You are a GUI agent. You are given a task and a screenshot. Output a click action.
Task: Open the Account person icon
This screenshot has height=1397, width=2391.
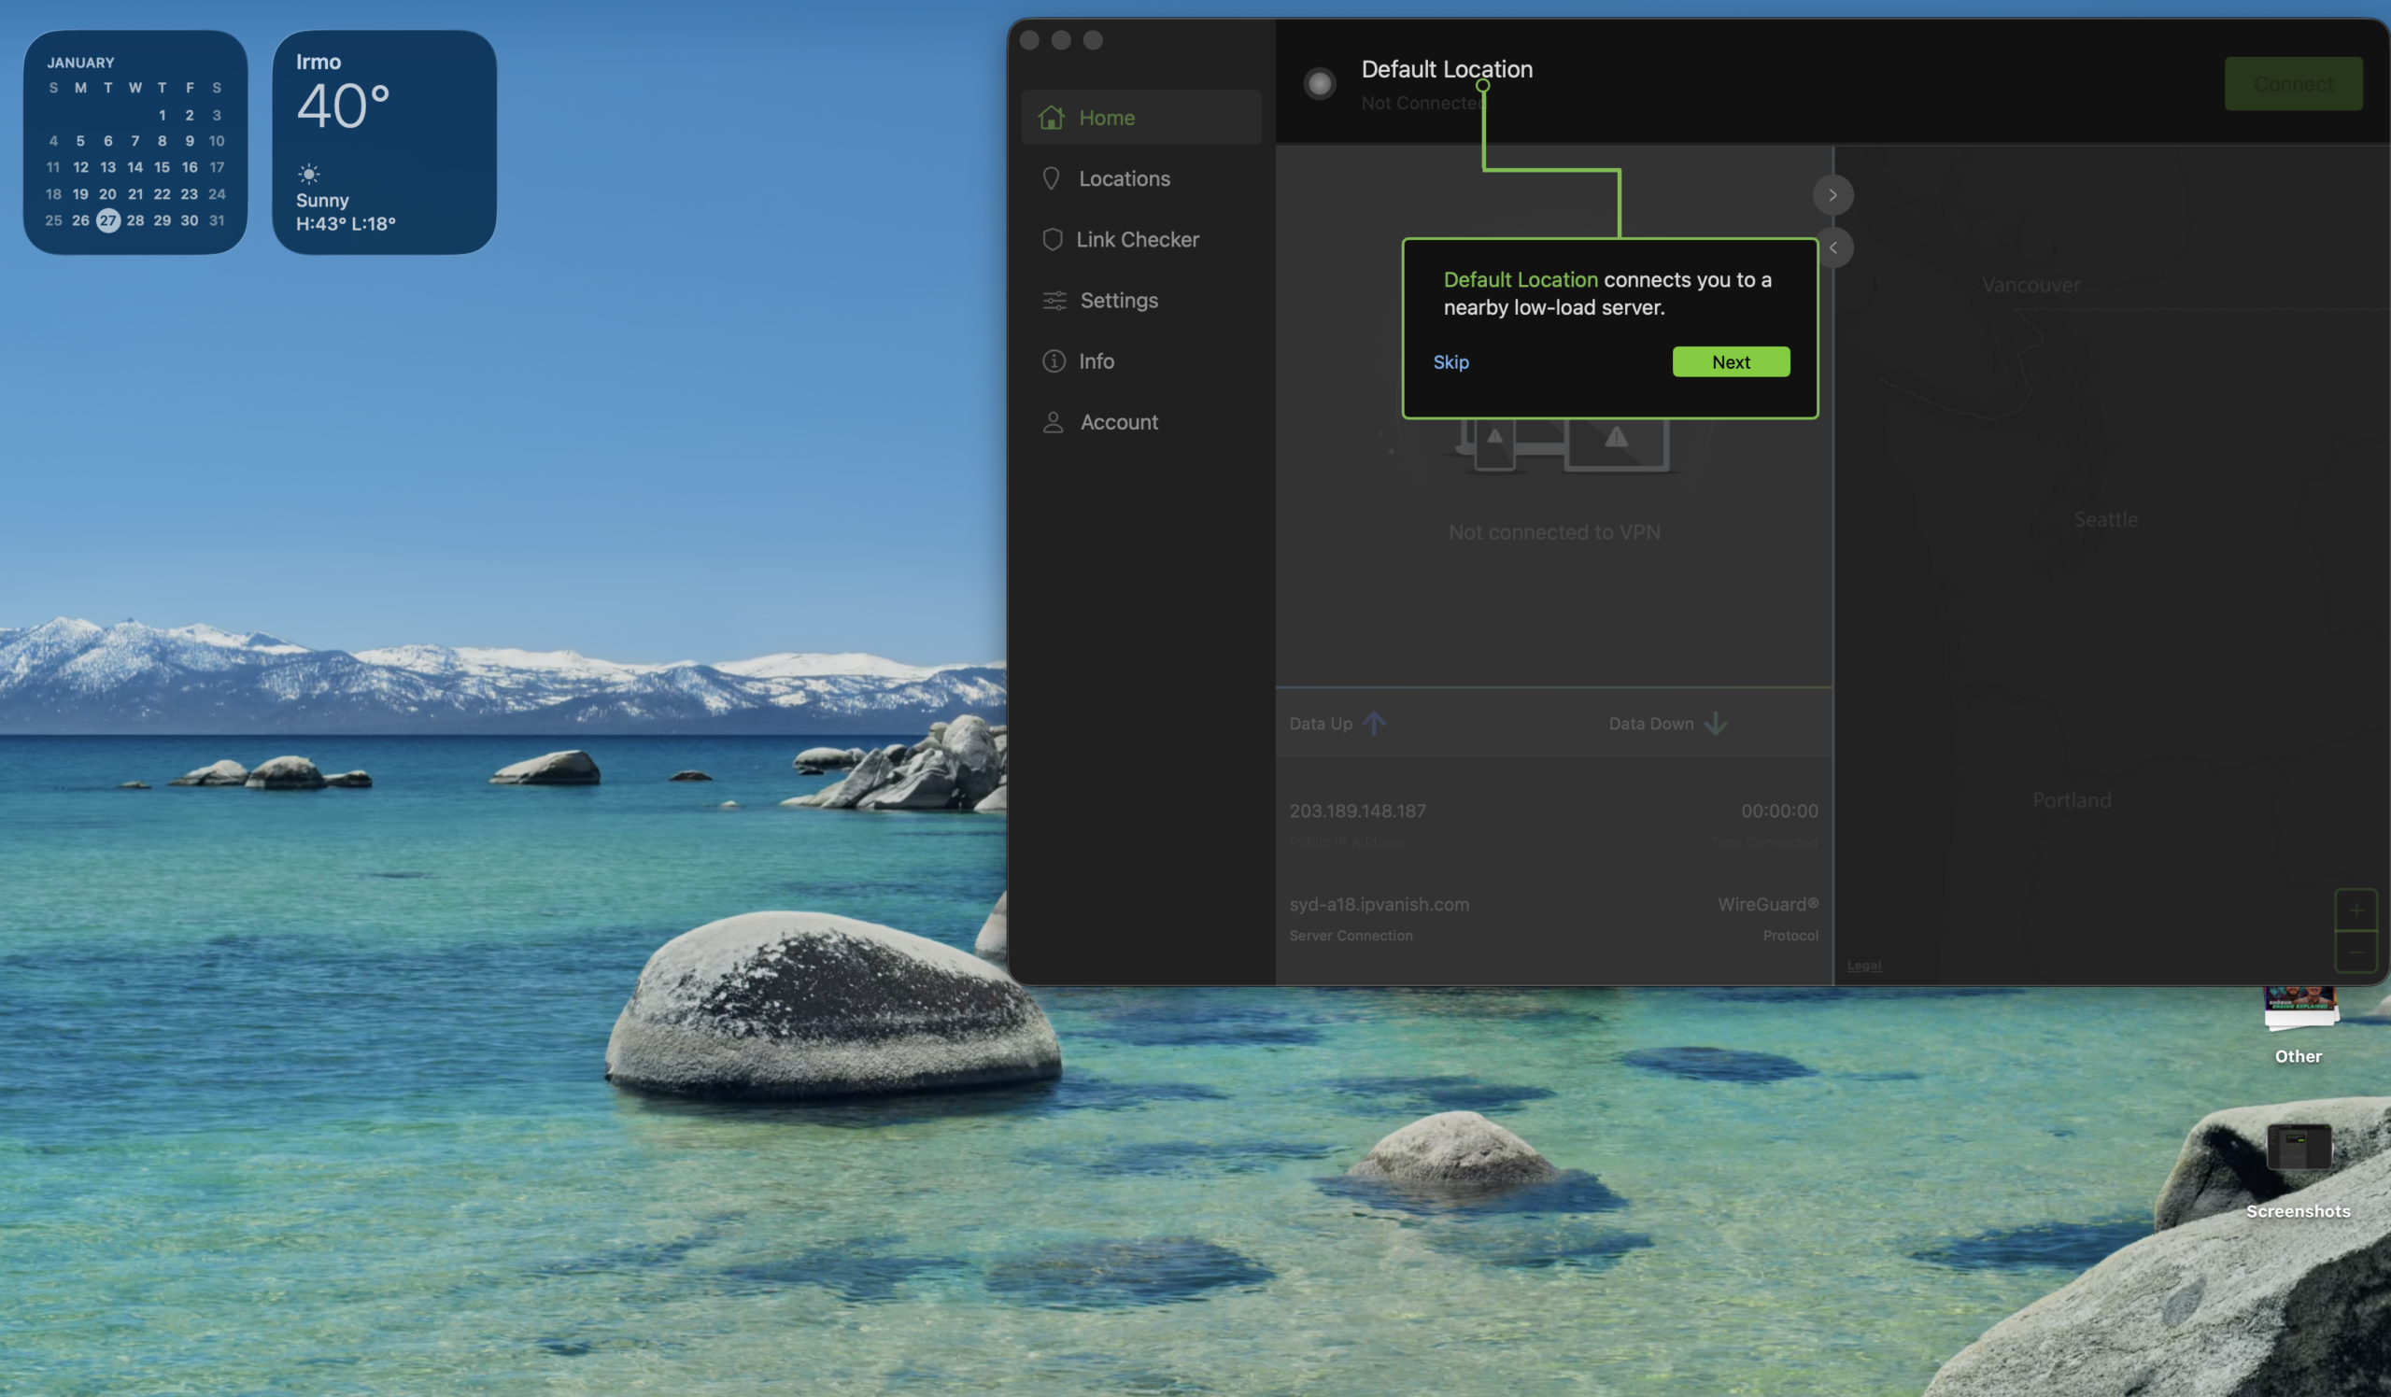pos(1053,422)
